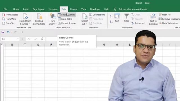Open the File tab

click(x=5, y=9)
